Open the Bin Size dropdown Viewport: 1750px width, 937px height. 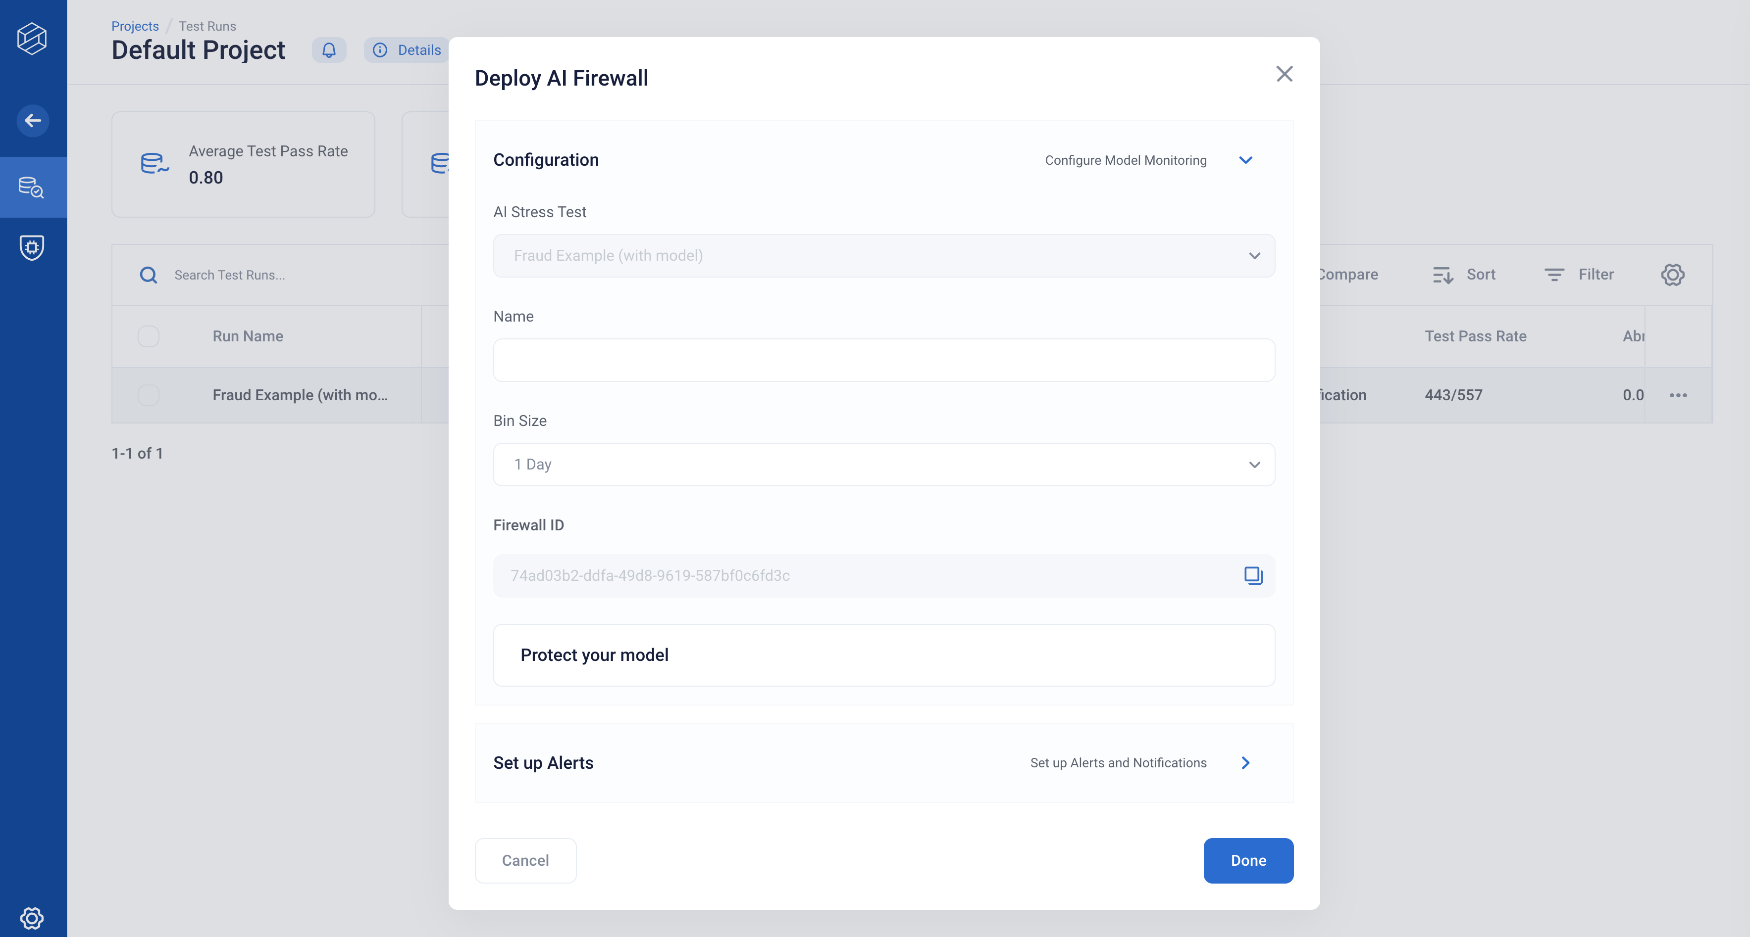(x=884, y=465)
